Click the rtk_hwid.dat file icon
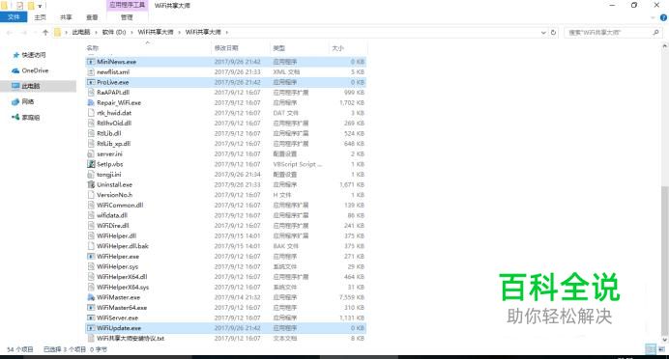This screenshot has width=669, height=359. pyautogui.click(x=91, y=113)
